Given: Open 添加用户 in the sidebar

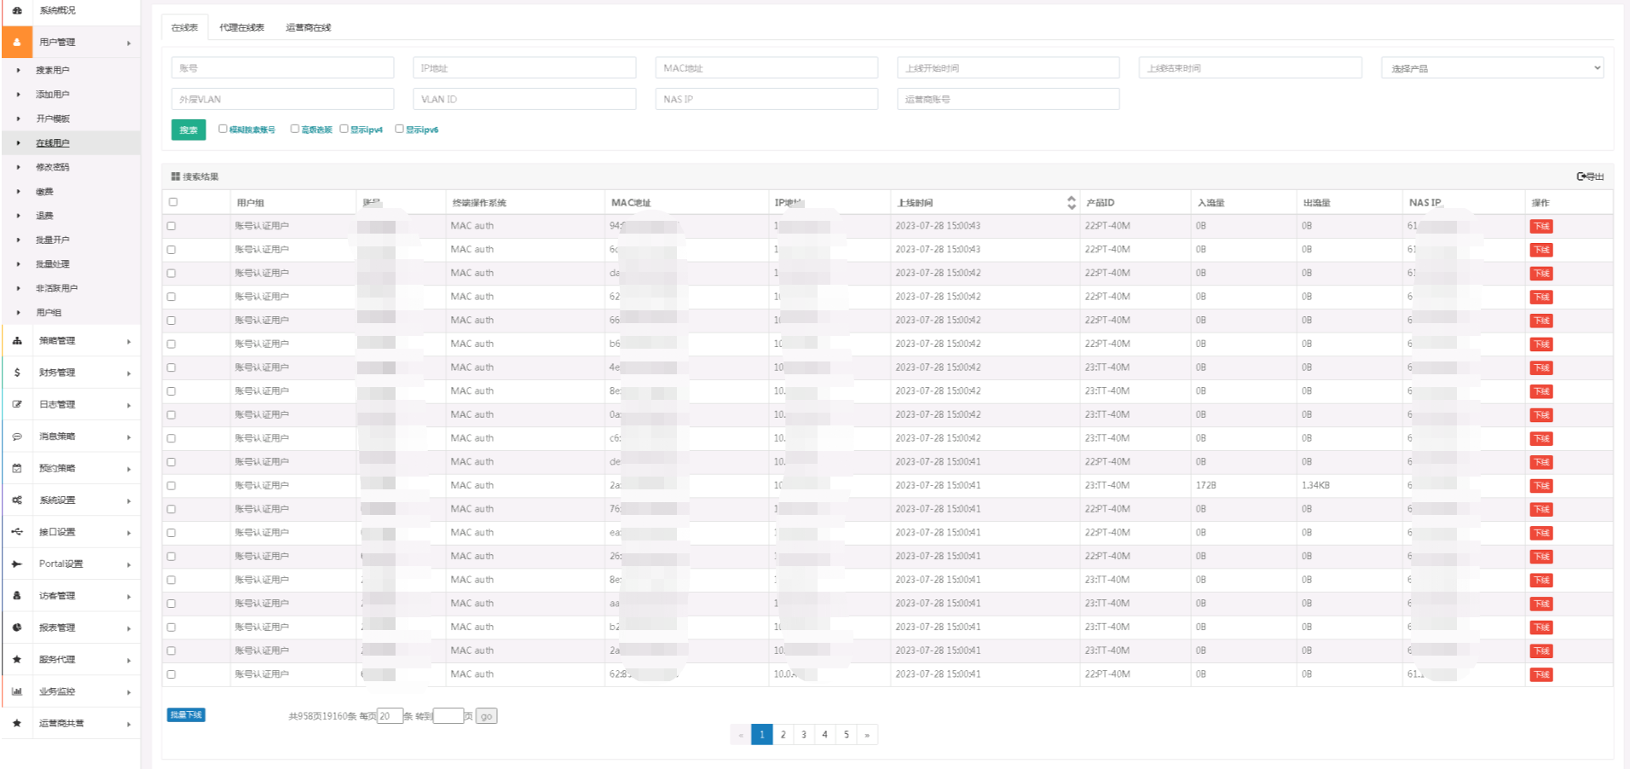Looking at the screenshot, I should pos(53,95).
